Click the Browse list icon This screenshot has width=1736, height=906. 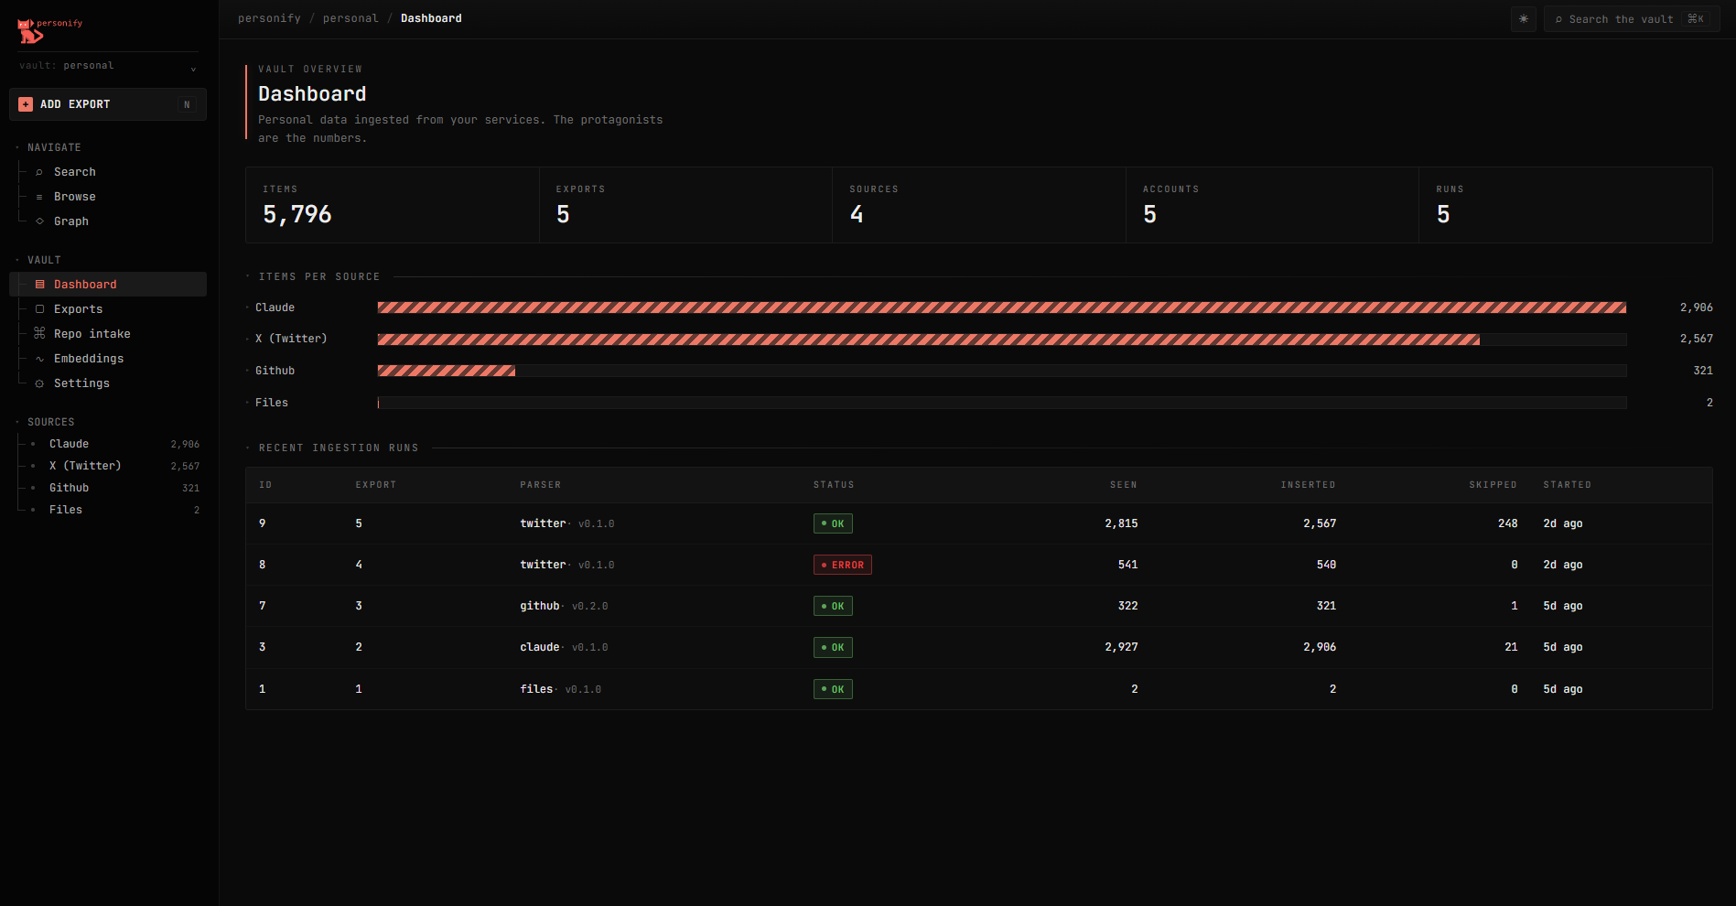coord(39,197)
